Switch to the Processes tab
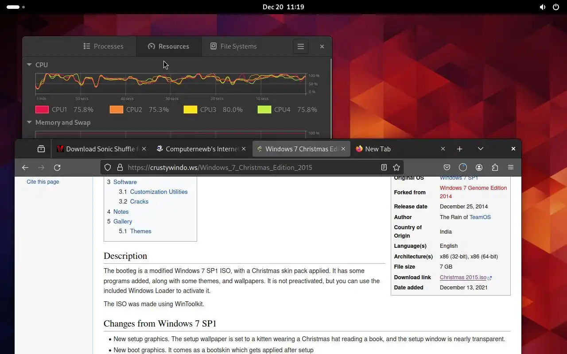This screenshot has height=354, width=567. point(104,46)
